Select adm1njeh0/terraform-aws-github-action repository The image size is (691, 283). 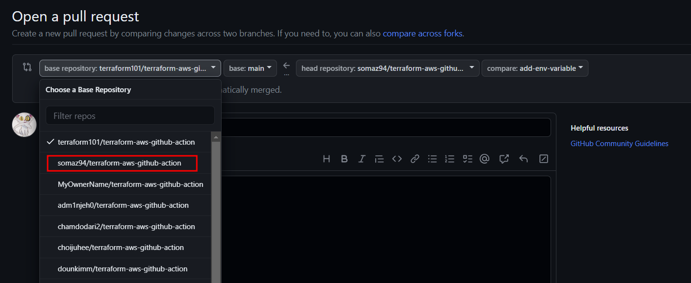point(126,205)
